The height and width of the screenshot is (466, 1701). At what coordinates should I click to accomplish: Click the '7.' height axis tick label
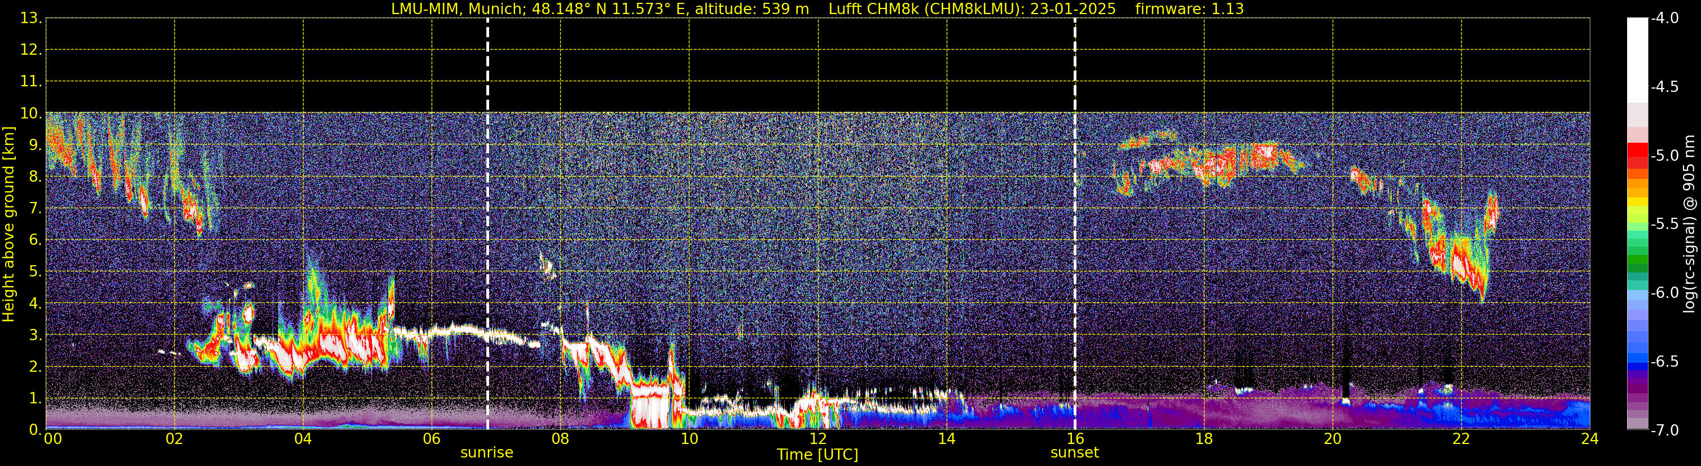[x=35, y=209]
